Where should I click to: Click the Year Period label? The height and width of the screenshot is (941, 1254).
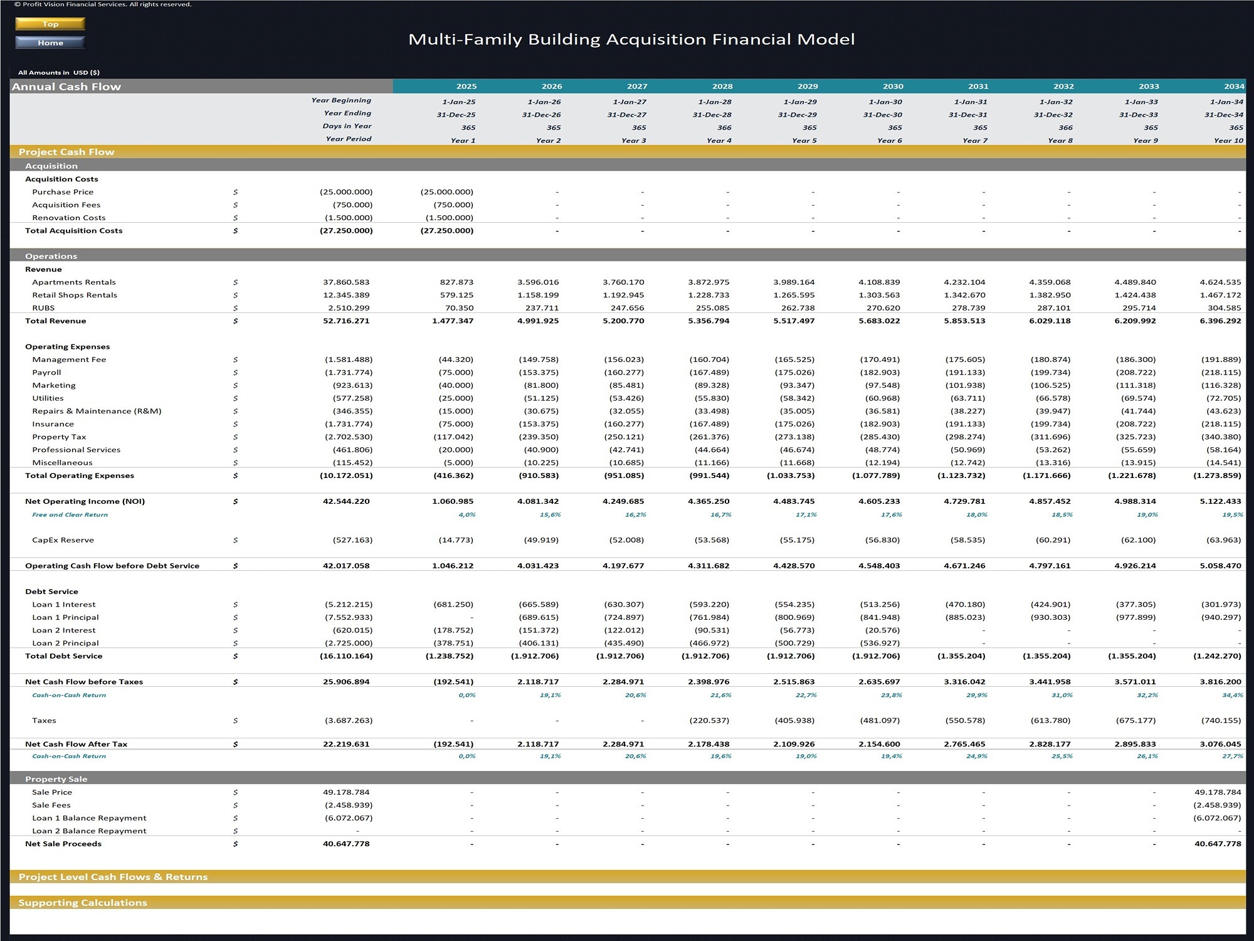(x=349, y=139)
